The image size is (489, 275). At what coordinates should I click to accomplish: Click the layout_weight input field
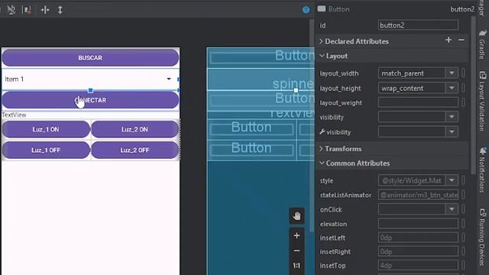[x=418, y=102]
